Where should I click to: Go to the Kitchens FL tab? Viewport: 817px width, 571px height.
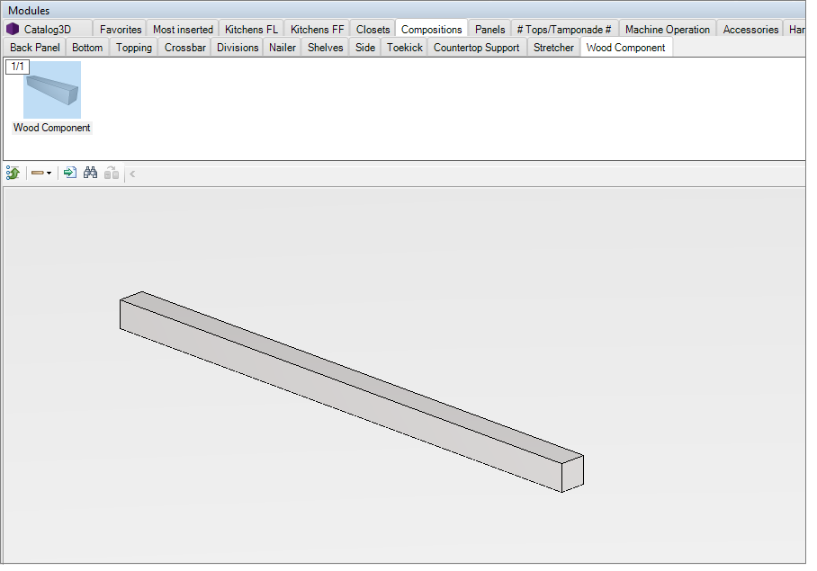[x=251, y=30]
